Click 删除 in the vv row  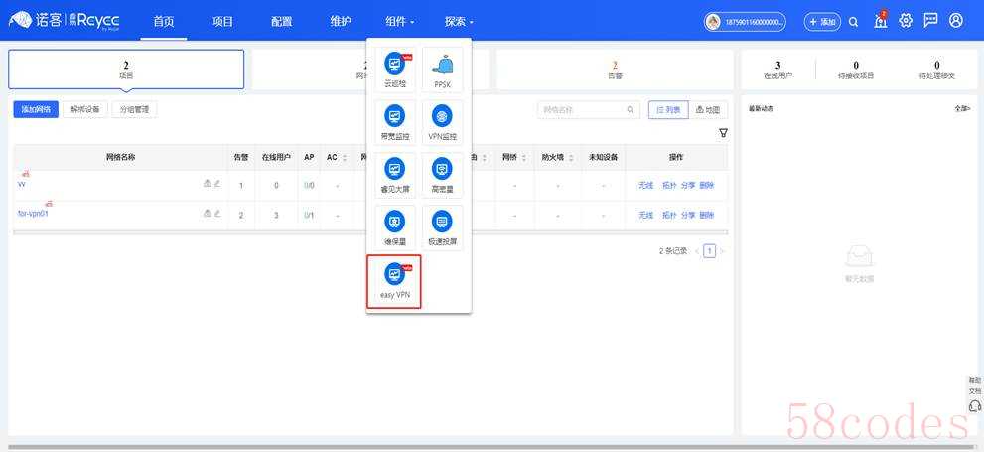click(x=707, y=185)
